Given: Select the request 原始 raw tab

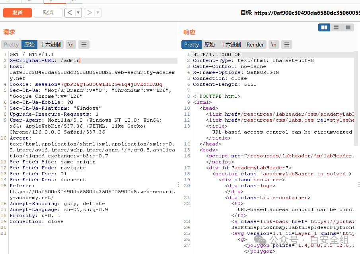Looking at the screenshot, I should tap(29, 45).
